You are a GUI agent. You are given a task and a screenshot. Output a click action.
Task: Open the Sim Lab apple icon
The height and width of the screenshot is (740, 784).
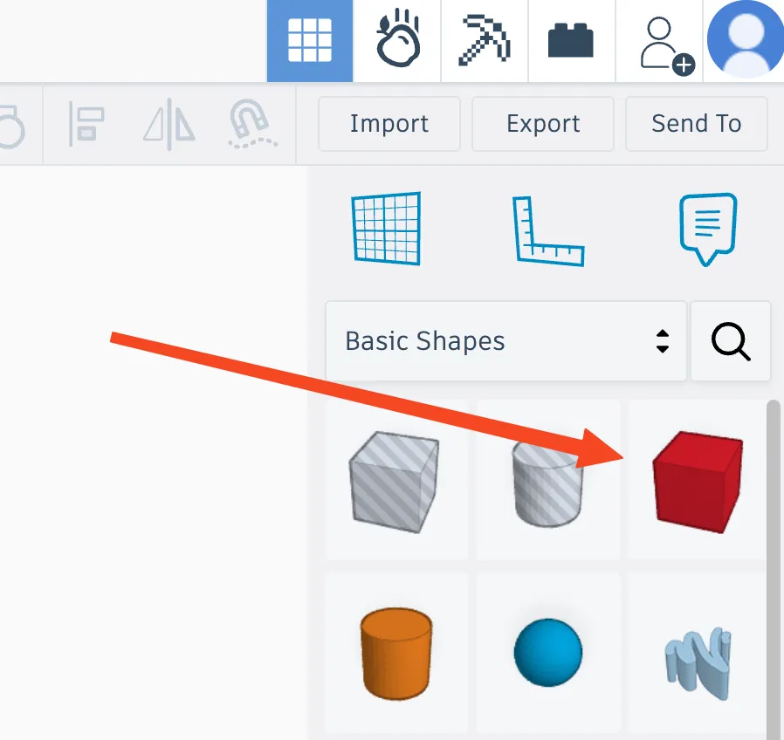point(397,38)
